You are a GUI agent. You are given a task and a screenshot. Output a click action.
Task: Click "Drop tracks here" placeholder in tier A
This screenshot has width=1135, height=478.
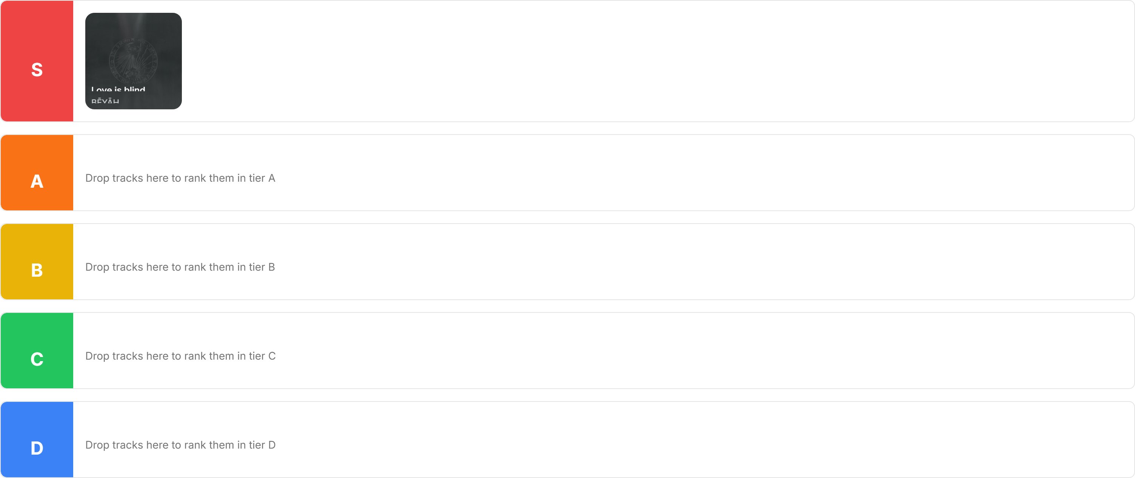180,178
